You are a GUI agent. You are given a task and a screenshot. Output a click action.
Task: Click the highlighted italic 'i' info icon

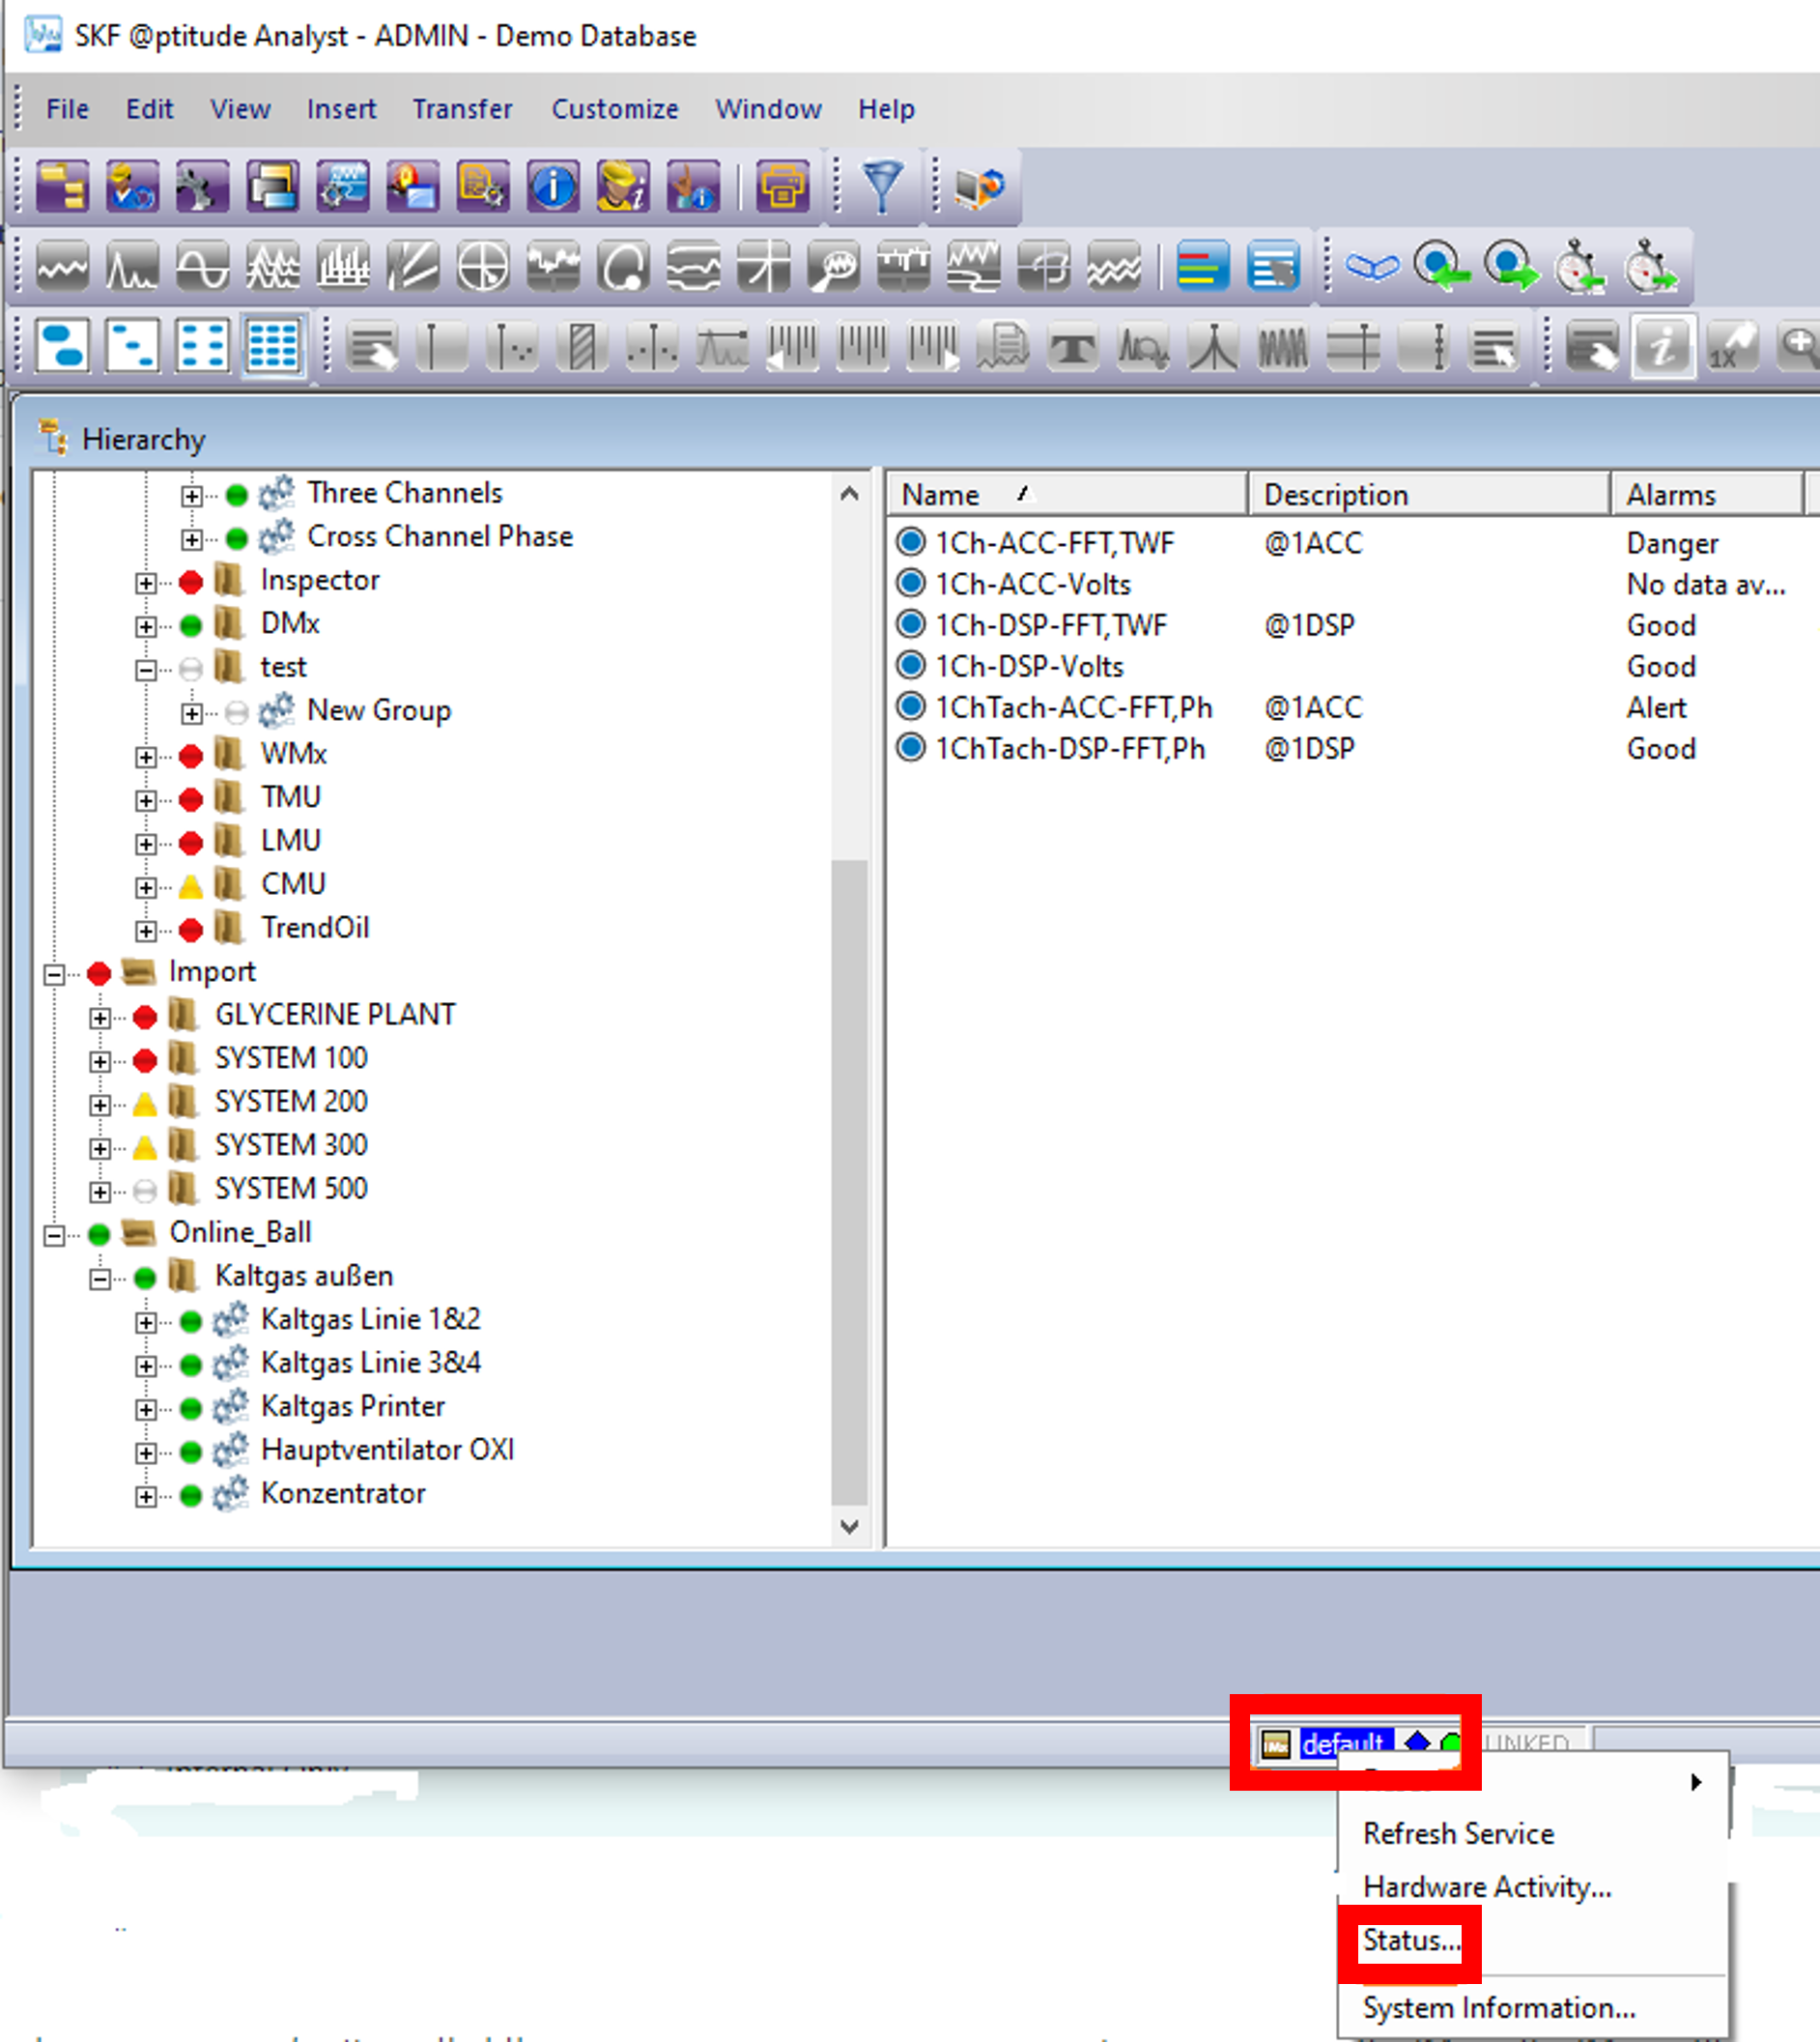1662,348
